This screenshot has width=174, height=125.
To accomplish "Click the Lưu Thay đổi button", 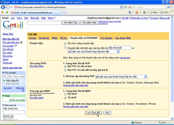I will point(93,113).
